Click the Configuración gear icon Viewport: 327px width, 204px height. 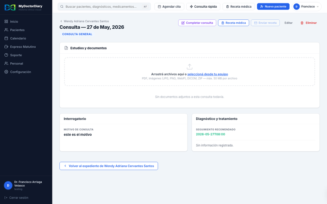click(x=6, y=72)
